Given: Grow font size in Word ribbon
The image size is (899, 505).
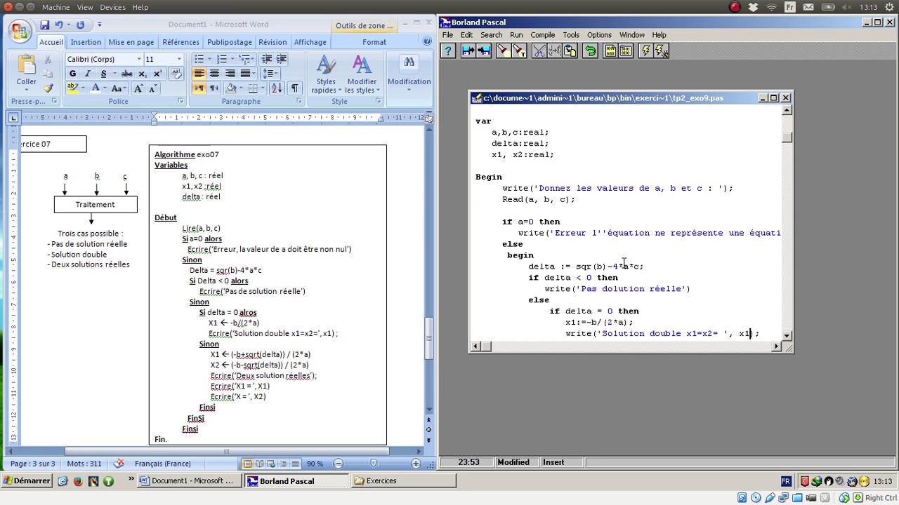Looking at the screenshot, I should 138,88.
